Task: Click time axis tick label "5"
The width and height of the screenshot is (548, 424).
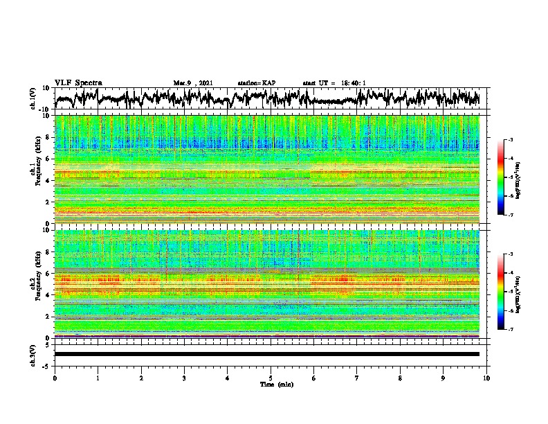Action: pos(271,378)
